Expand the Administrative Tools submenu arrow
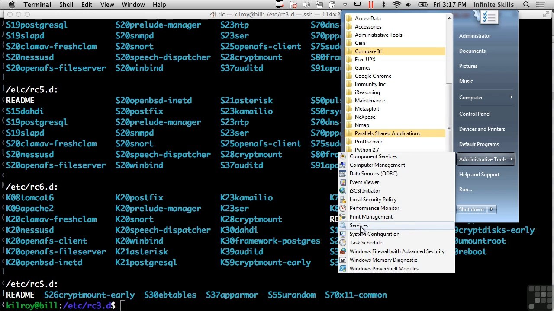 click(x=511, y=159)
